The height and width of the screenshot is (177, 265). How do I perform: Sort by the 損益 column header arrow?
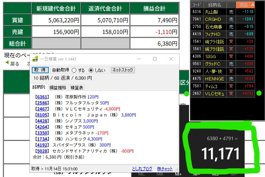pos(252,5)
